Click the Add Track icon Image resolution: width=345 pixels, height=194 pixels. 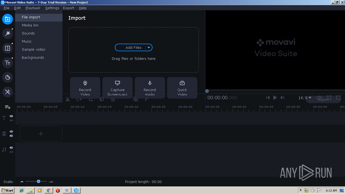tap(8, 107)
